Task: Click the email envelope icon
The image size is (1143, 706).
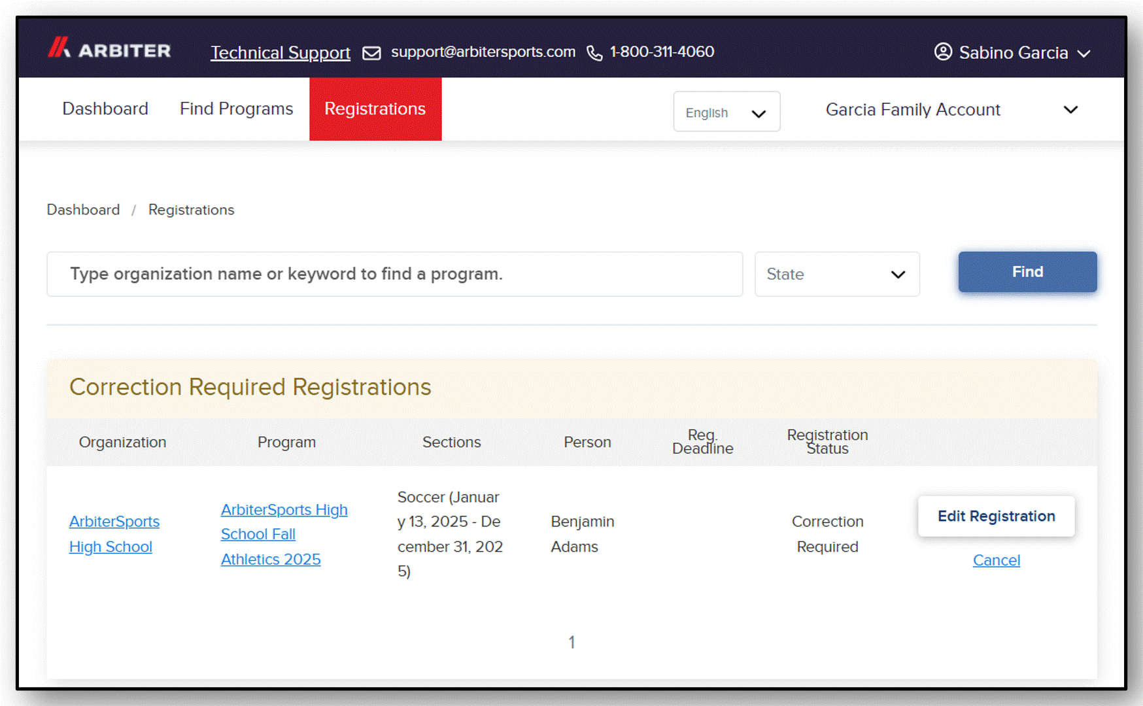Action: 371,53
